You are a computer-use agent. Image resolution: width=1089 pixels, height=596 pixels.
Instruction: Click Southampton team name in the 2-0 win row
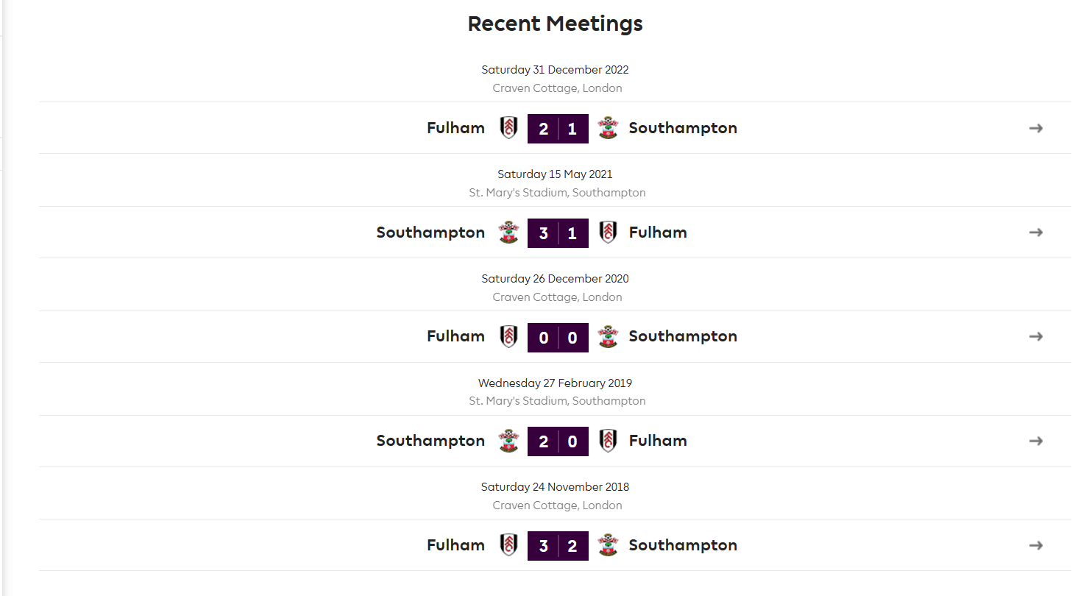coord(430,441)
